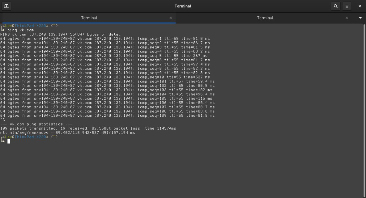Click the icmp_seq=5 time=267 ms line
Viewport: 366px width, 198px height.
point(104,56)
